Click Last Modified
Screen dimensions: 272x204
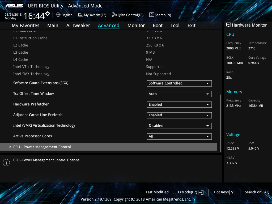point(157,192)
